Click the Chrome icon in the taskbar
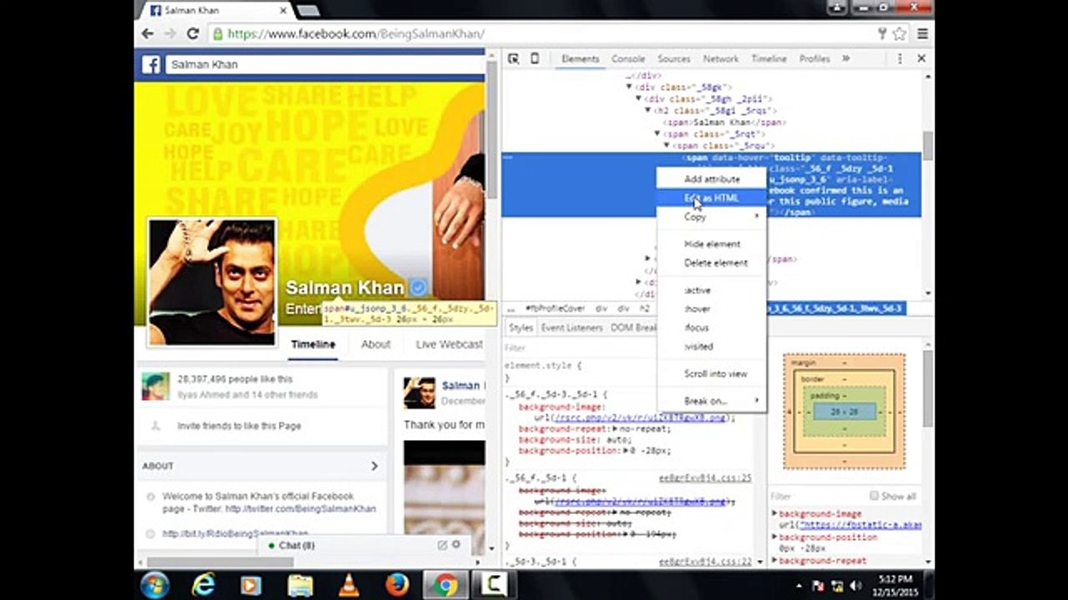The image size is (1068, 600). click(446, 585)
